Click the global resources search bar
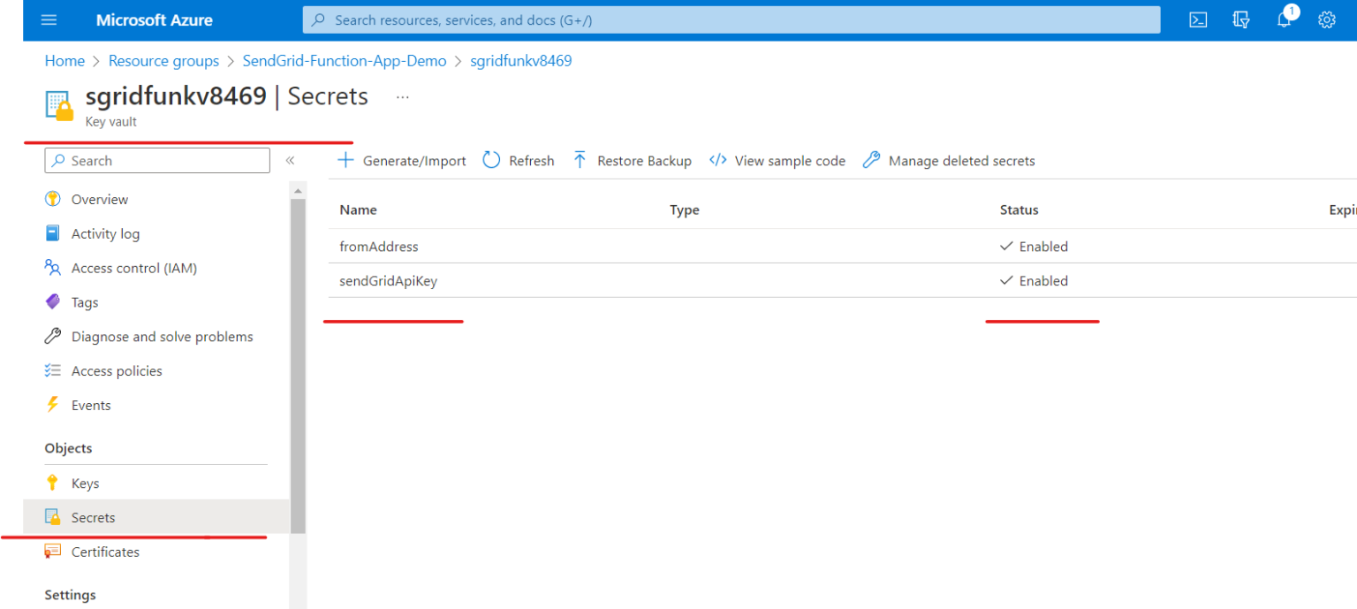This screenshot has width=1357, height=609. 732,19
